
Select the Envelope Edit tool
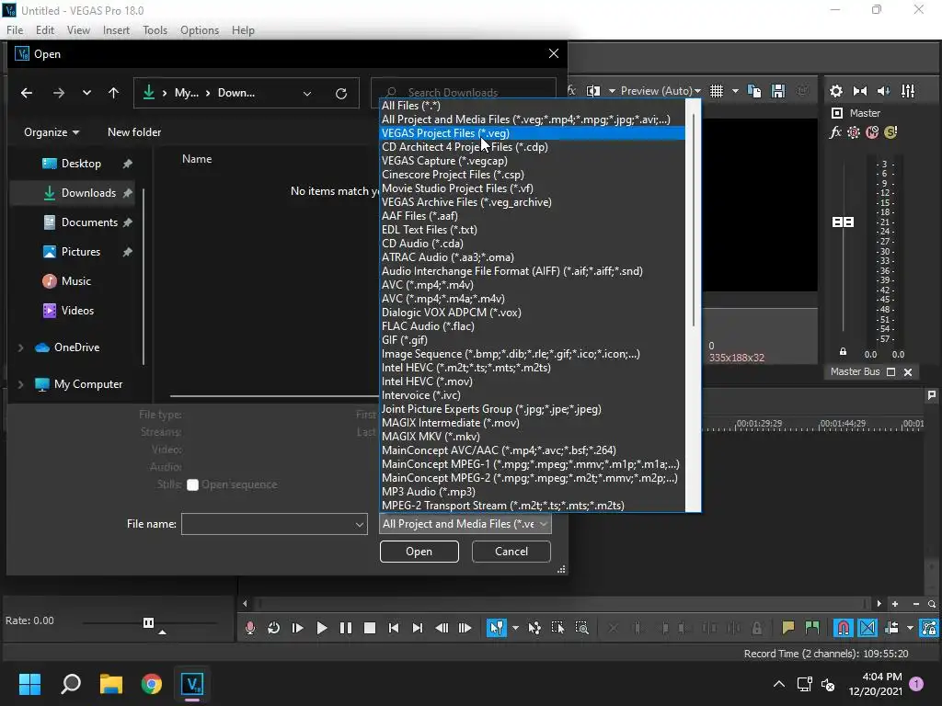(x=534, y=628)
